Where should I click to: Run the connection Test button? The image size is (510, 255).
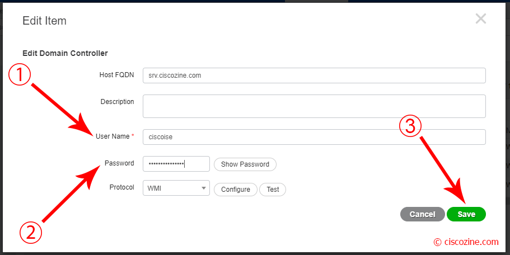pyautogui.click(x=273, y=190)
